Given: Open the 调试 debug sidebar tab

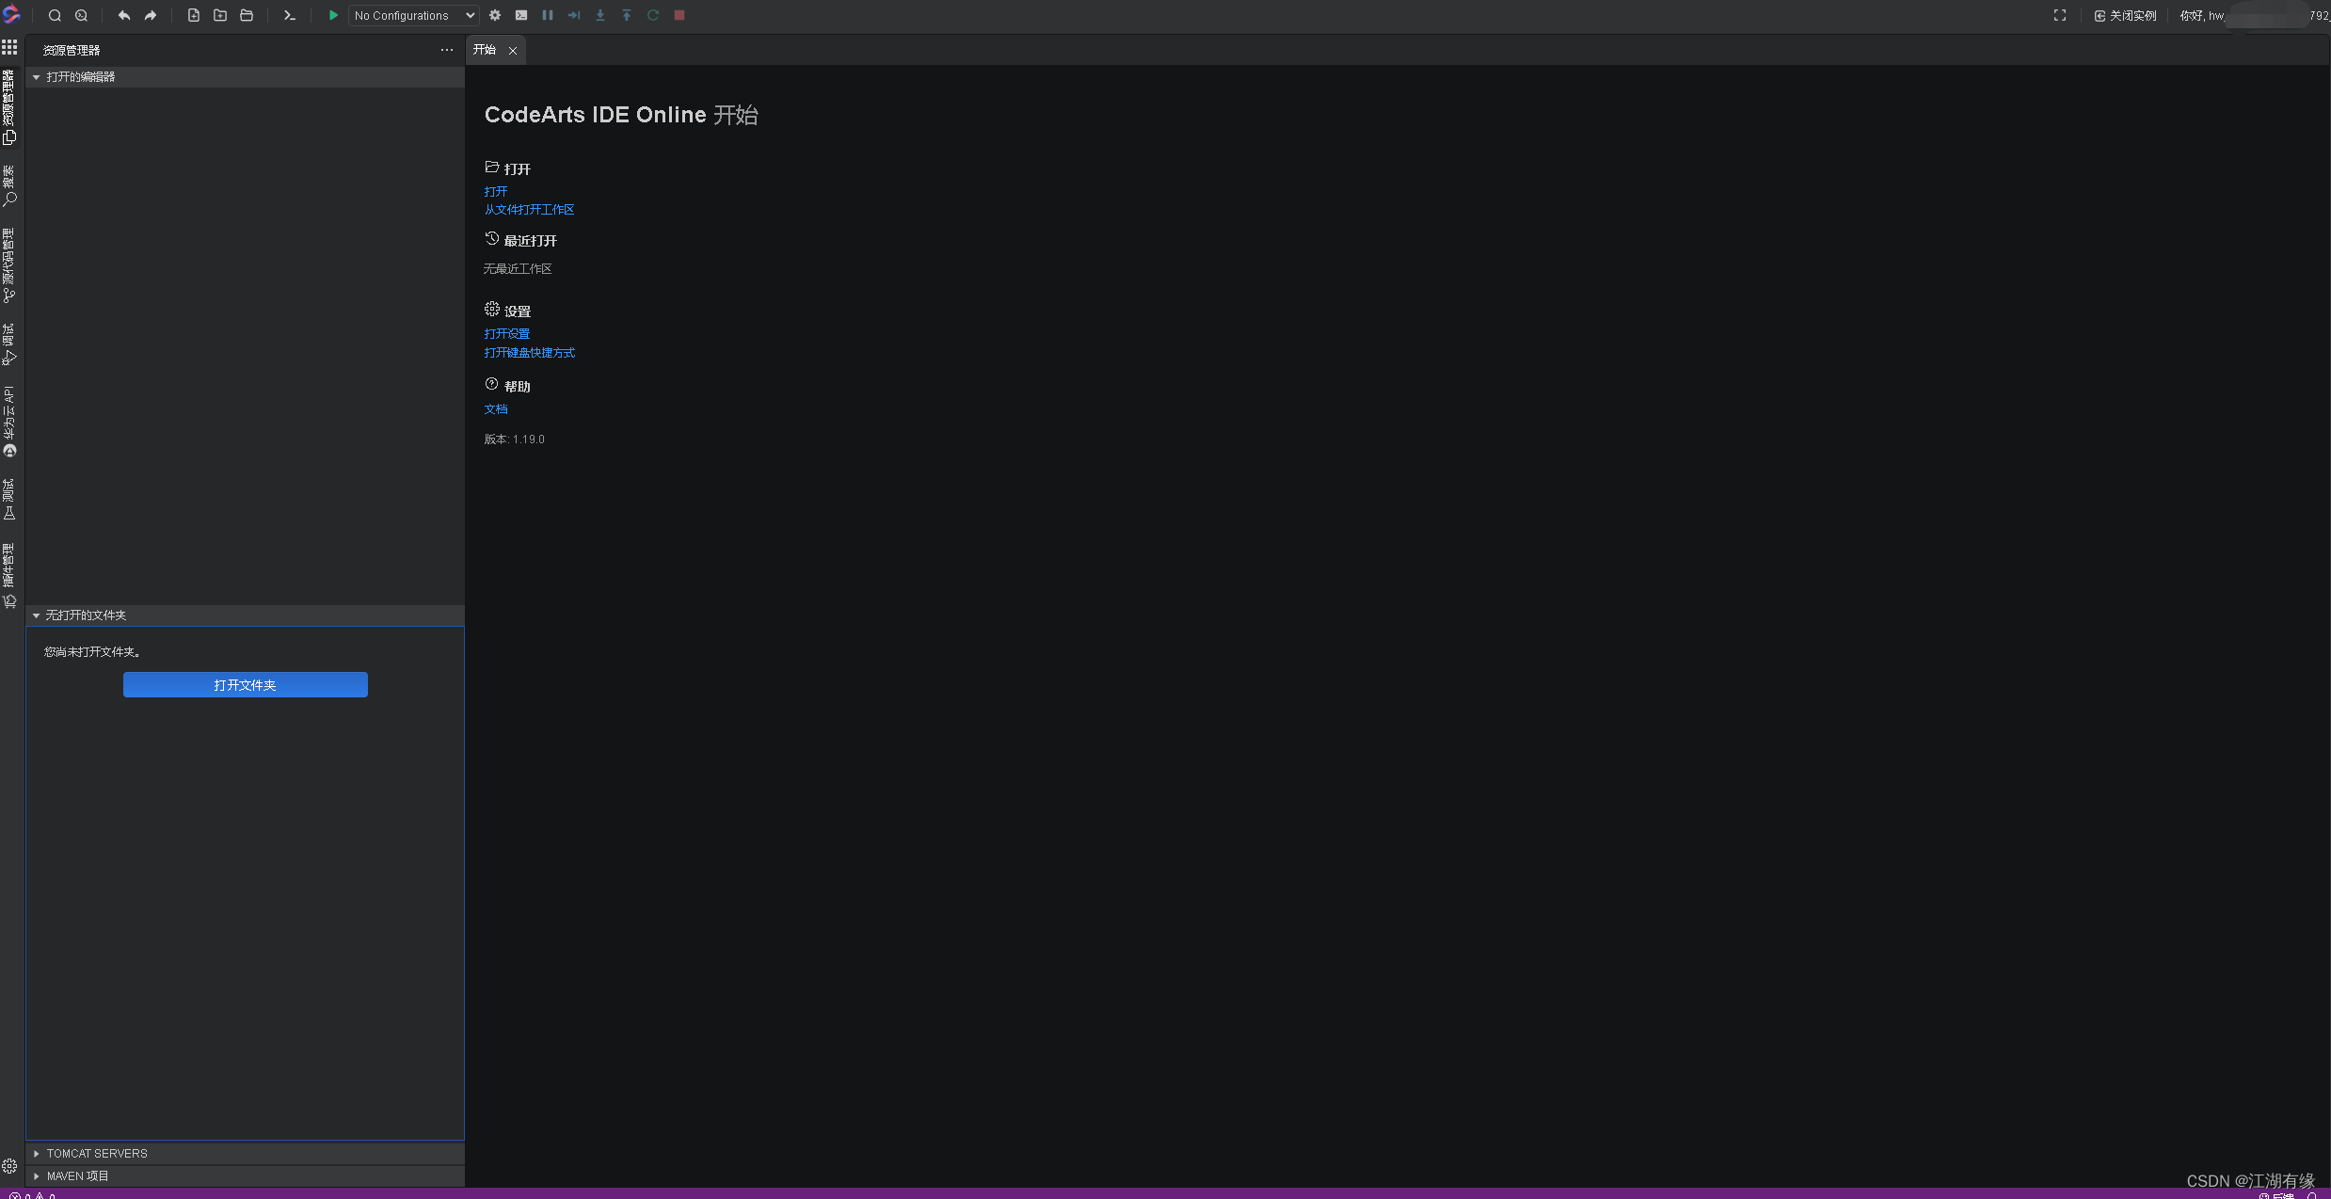Looking at the screenshot, I should pos(9,344).
